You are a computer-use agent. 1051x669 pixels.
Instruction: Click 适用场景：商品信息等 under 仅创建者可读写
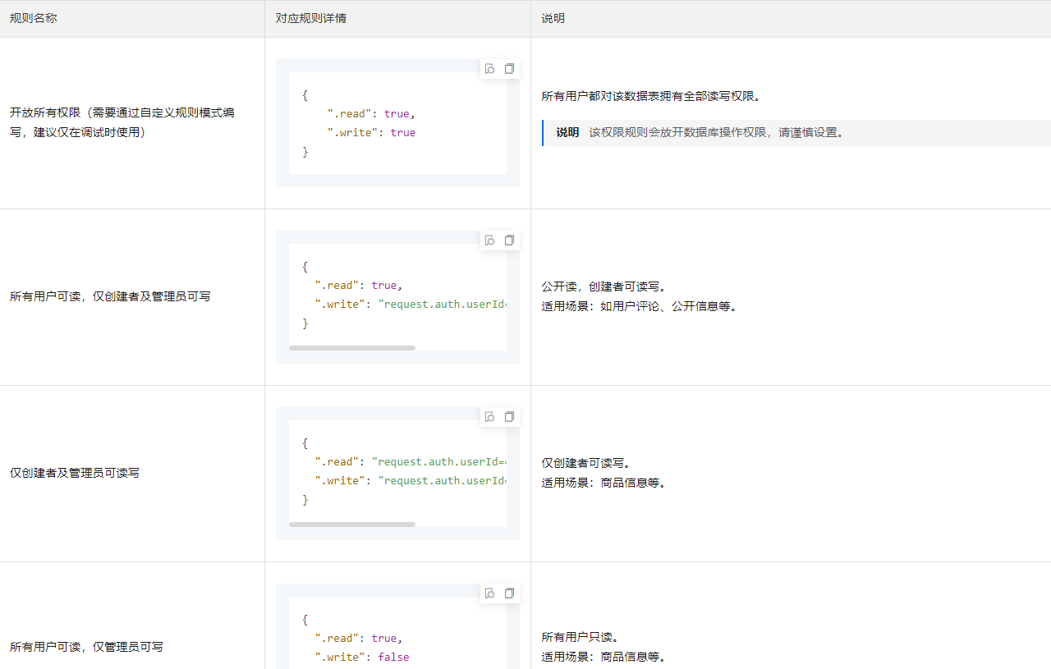pos(604,483)
